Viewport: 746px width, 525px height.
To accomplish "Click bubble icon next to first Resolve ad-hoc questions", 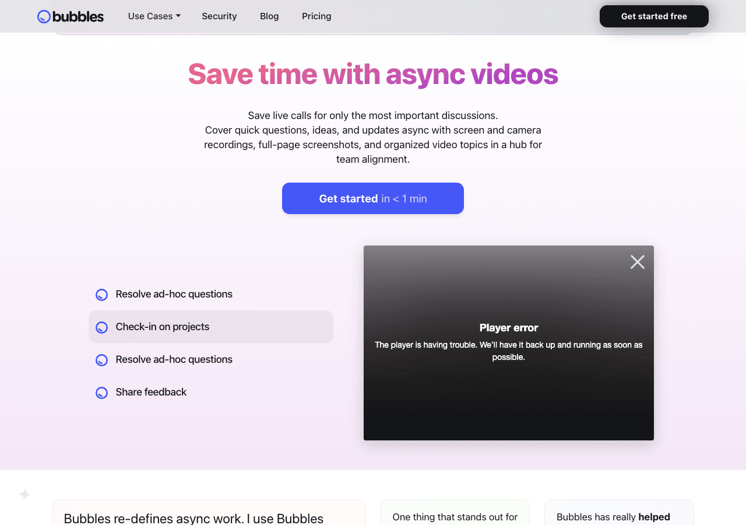I will coord(101,295).
